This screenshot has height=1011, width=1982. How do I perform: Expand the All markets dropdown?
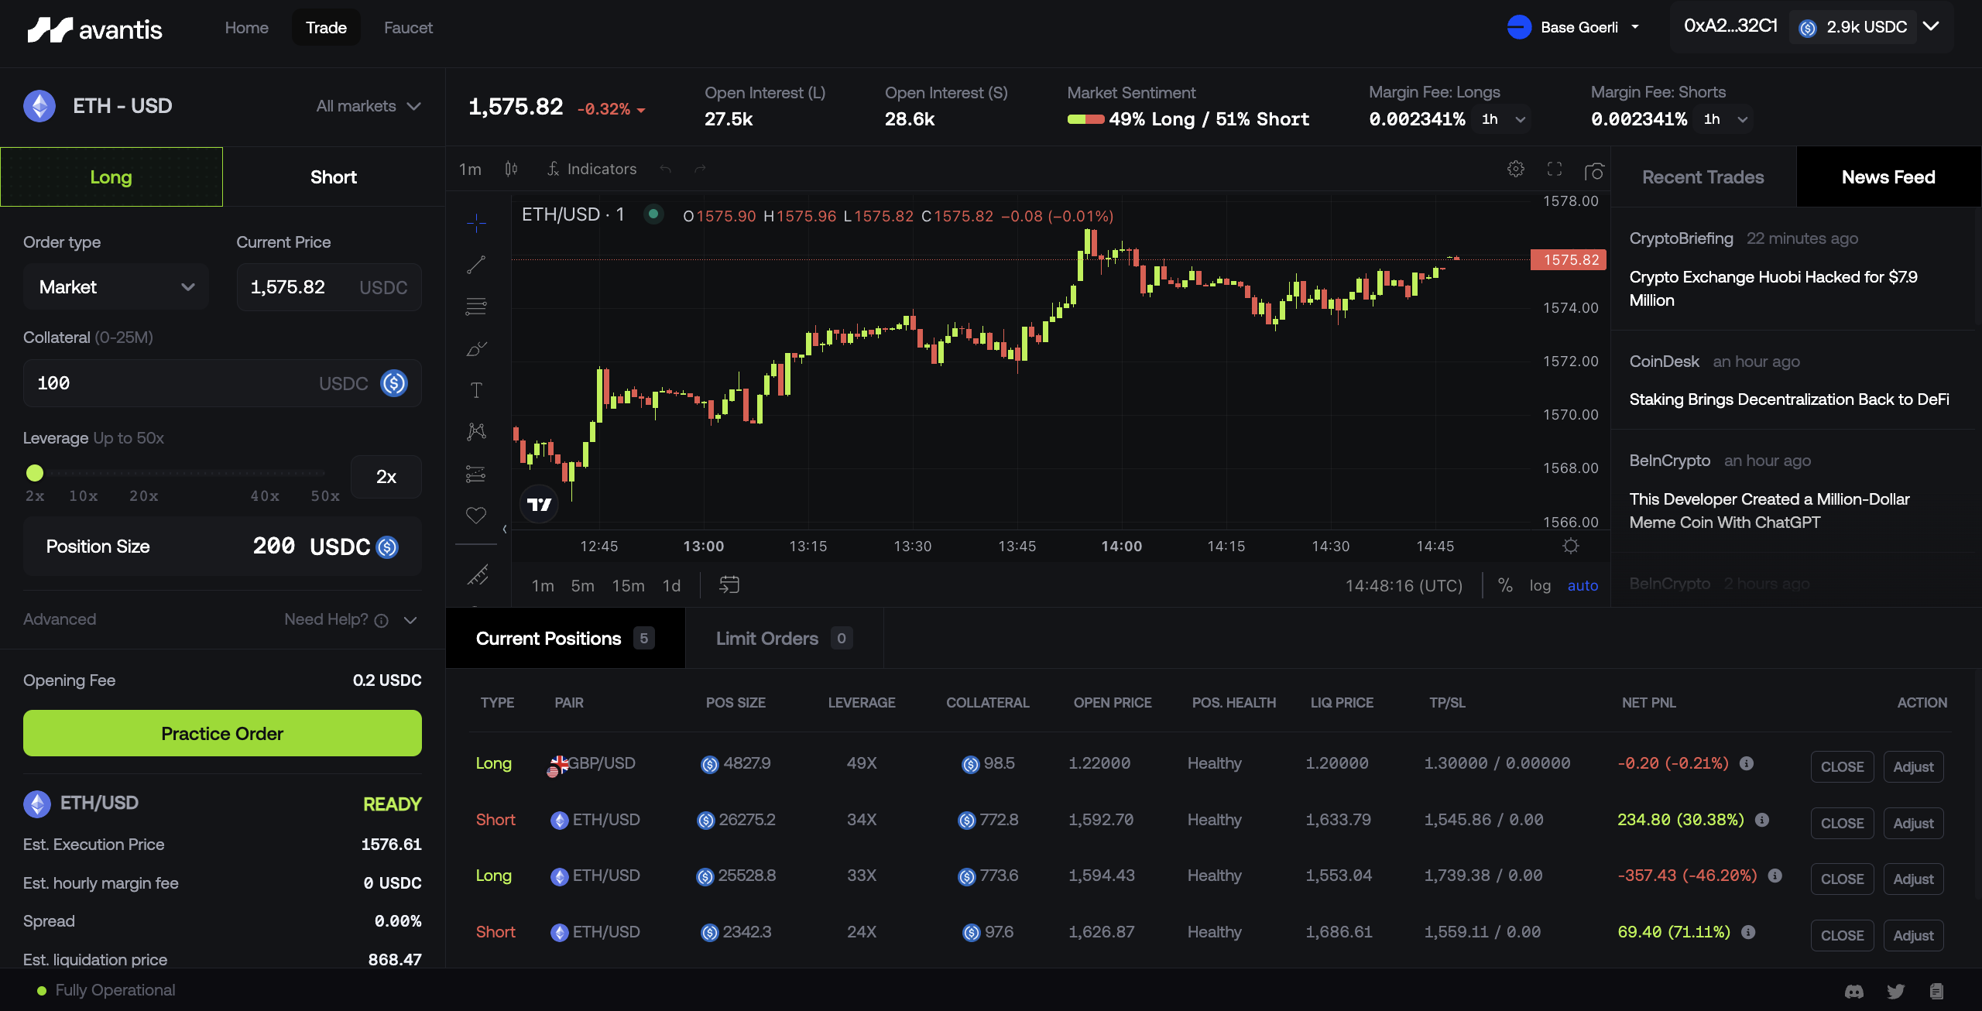click(x=369, y=106)
